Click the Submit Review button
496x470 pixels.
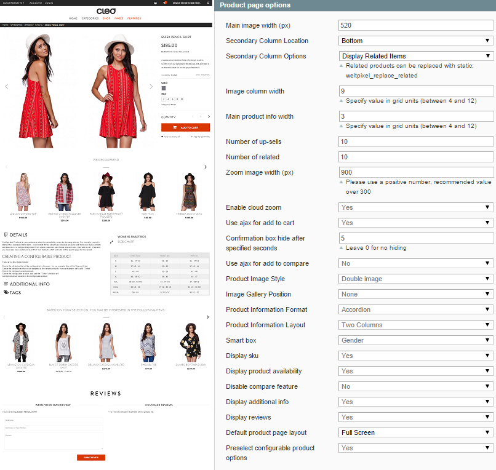(x=91, y=458)
